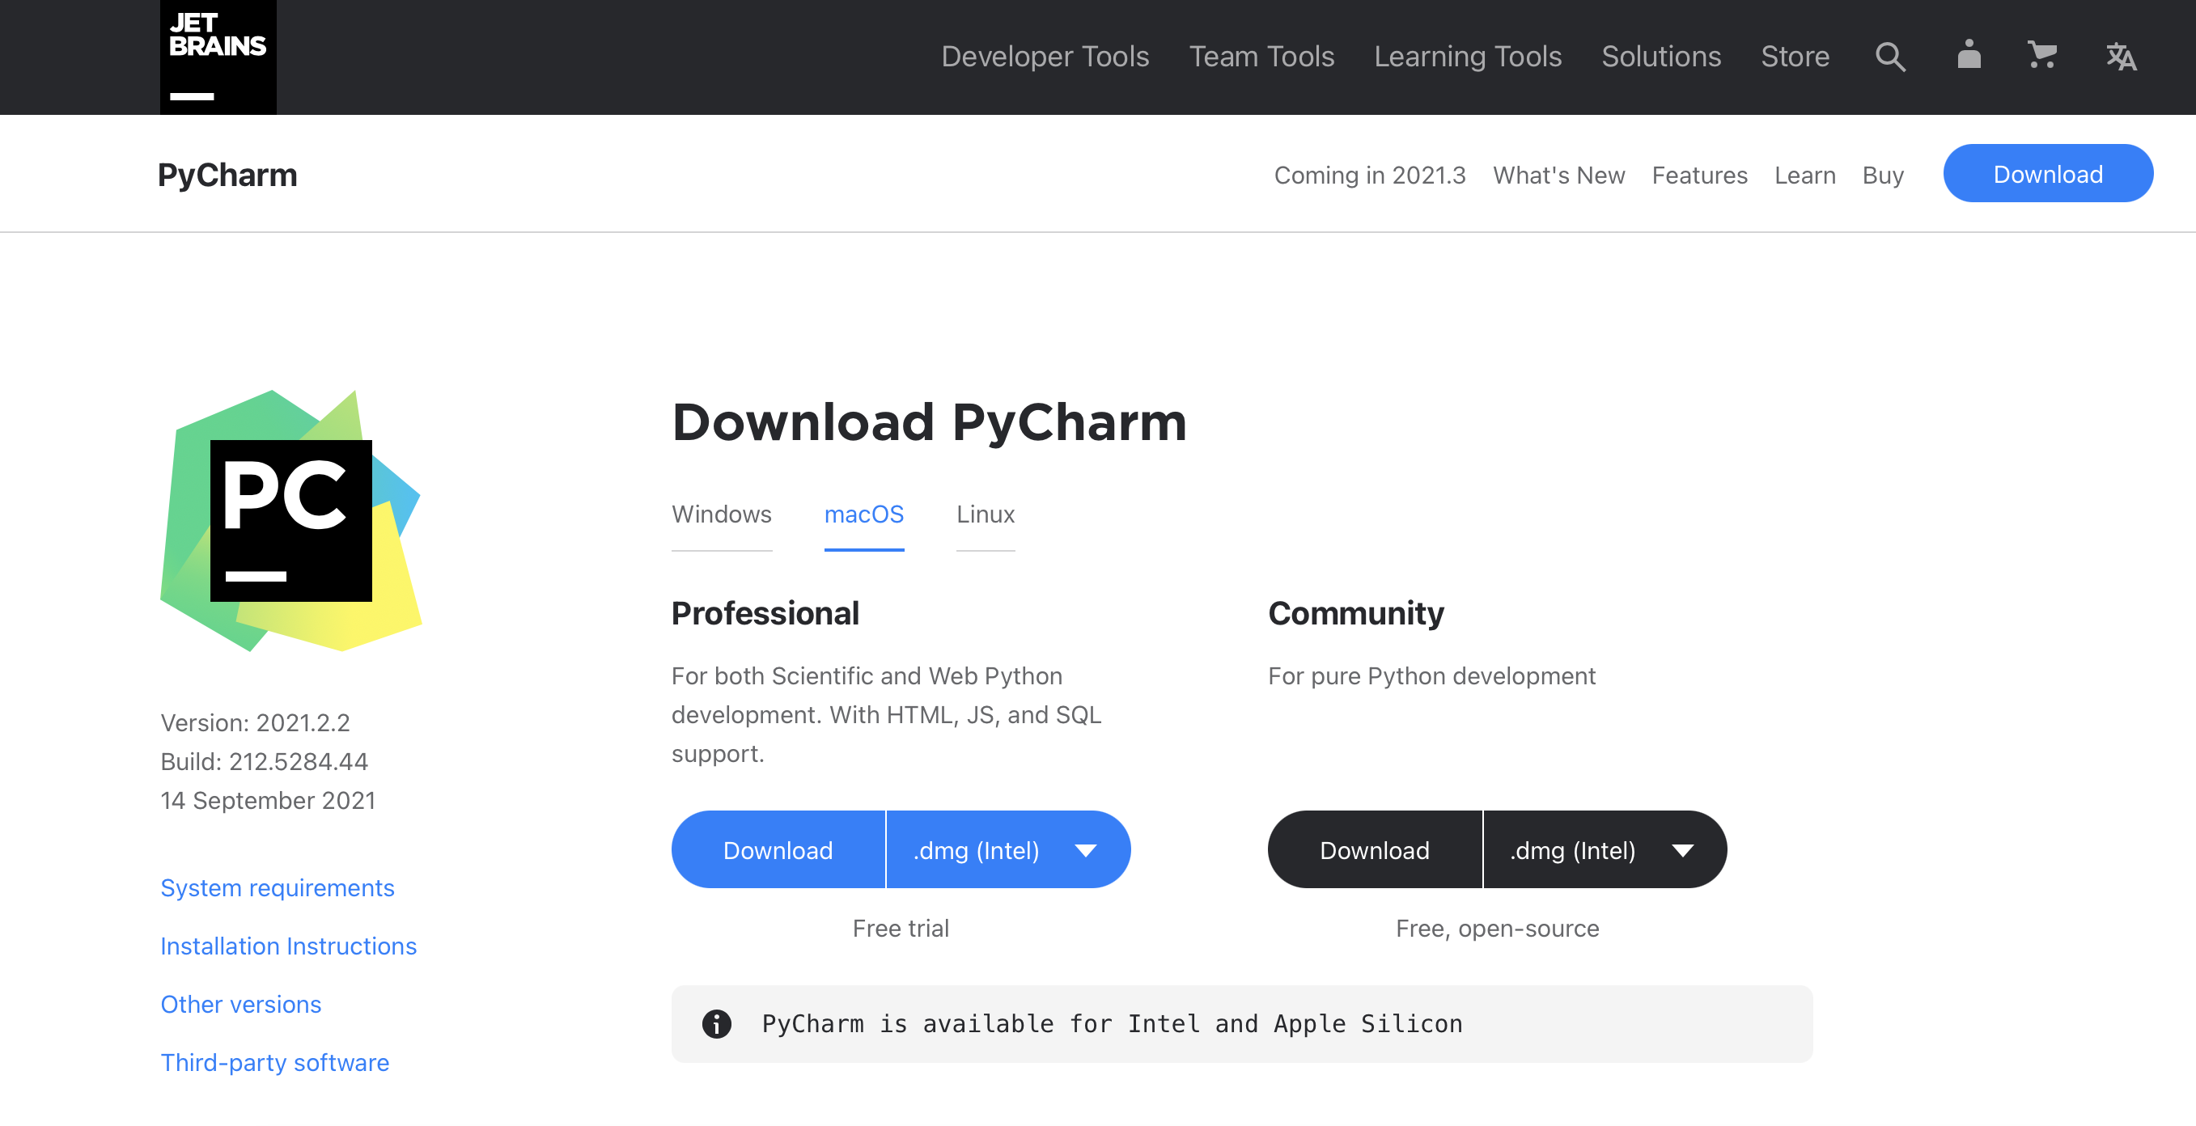
Task: Open Installation Instructions link
Action: (x=288, y=946)
